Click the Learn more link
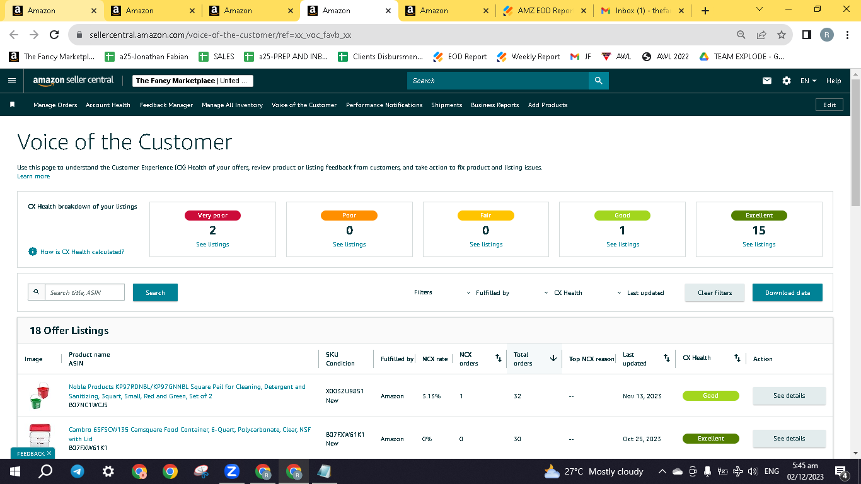The width and height of the screenshot is (861, 484). tap(33, 176)
